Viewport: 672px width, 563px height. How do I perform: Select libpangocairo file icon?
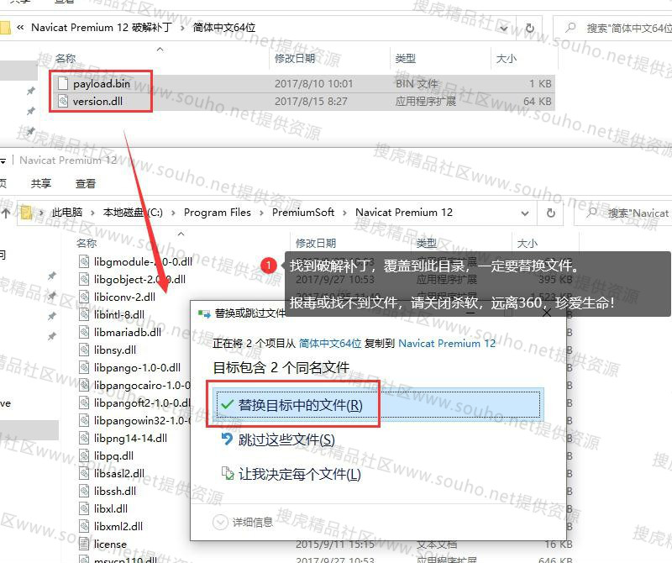tap(85, 385)
